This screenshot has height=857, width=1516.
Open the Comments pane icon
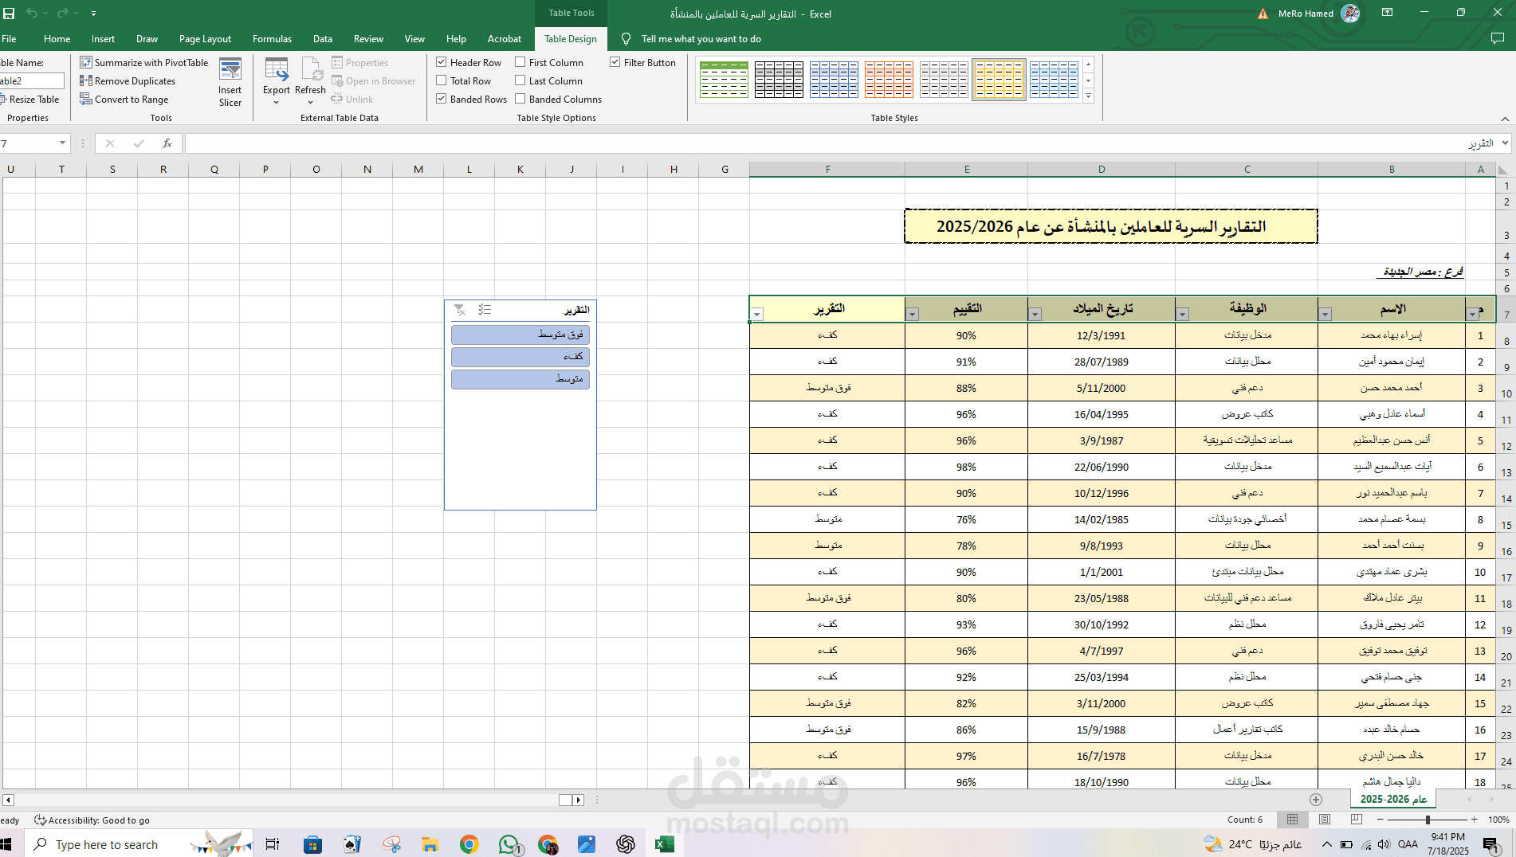coord(1497,38)
